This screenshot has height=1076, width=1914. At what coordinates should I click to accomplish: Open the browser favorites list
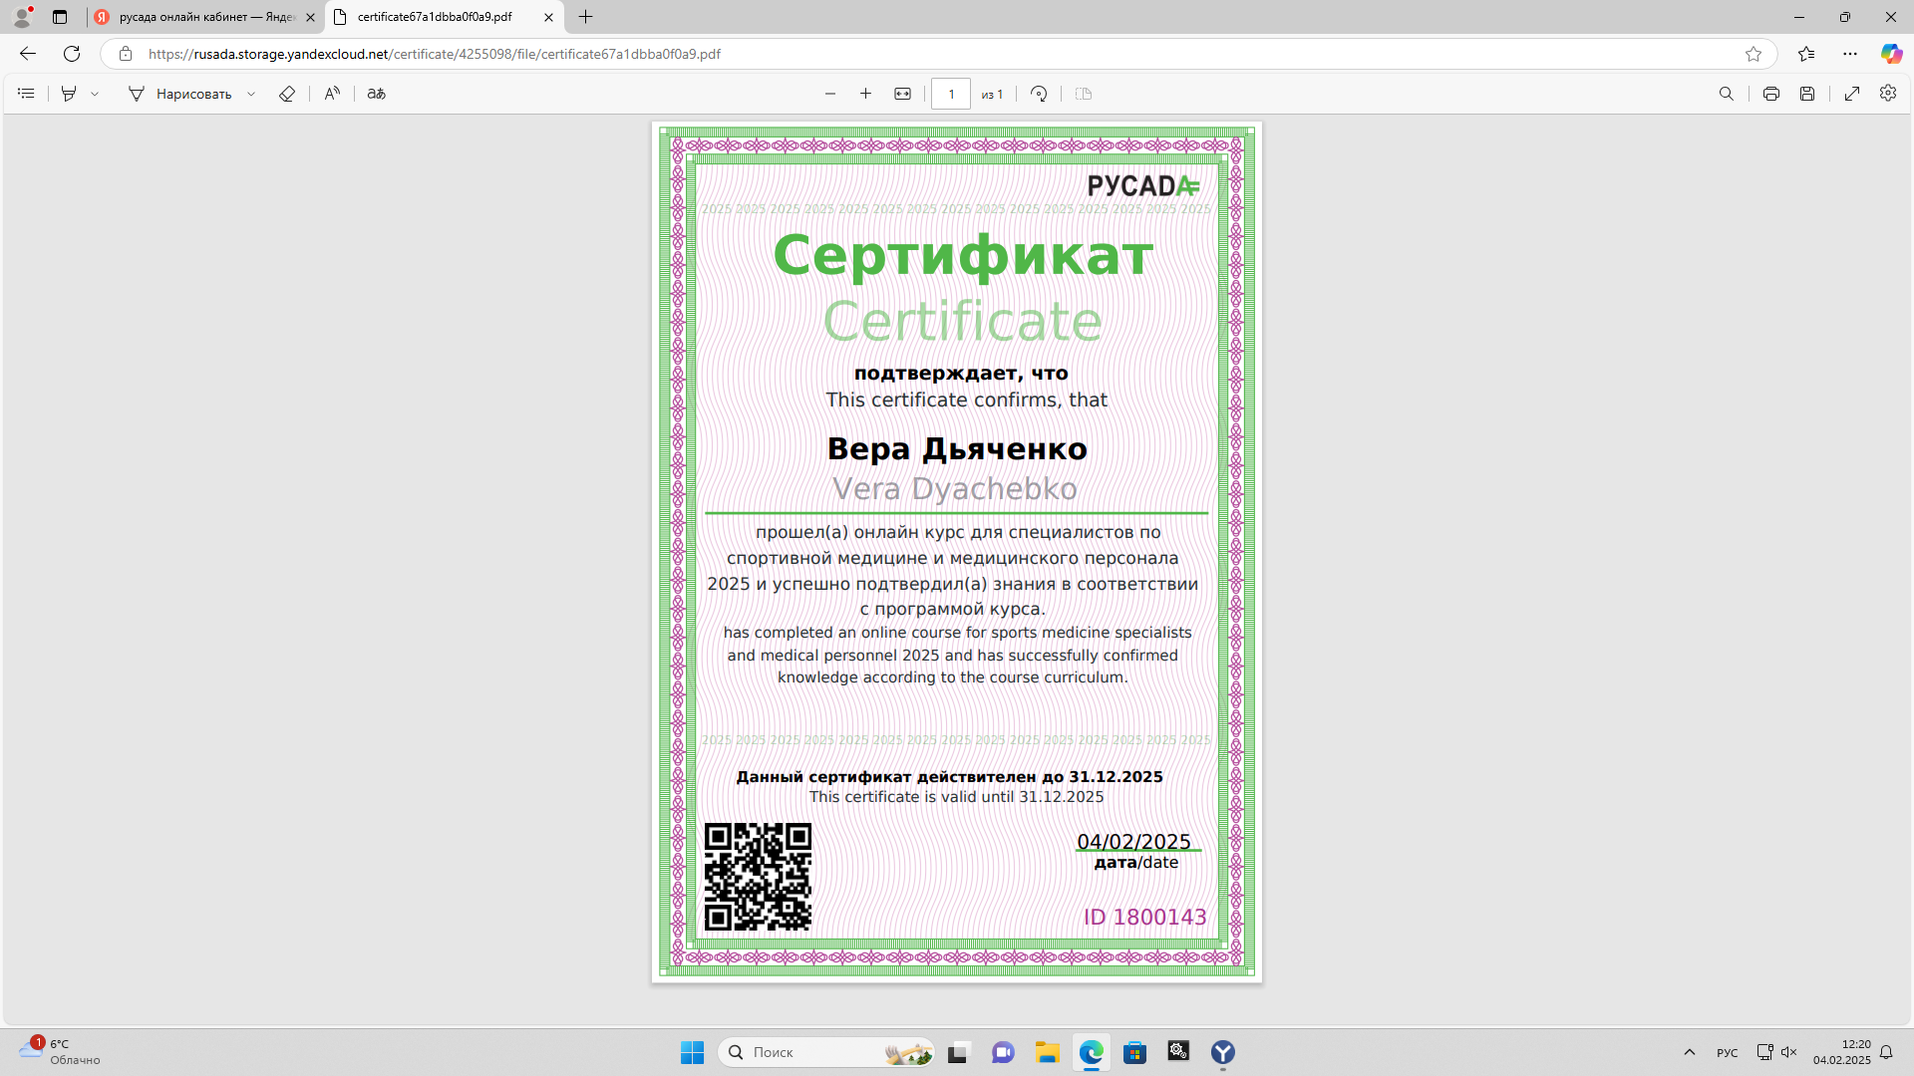(1806, 54)
